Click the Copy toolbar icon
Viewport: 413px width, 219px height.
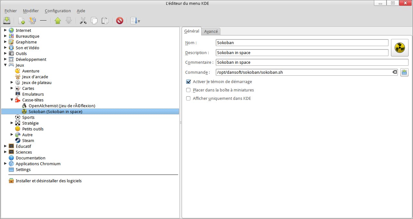pos(94,21)
